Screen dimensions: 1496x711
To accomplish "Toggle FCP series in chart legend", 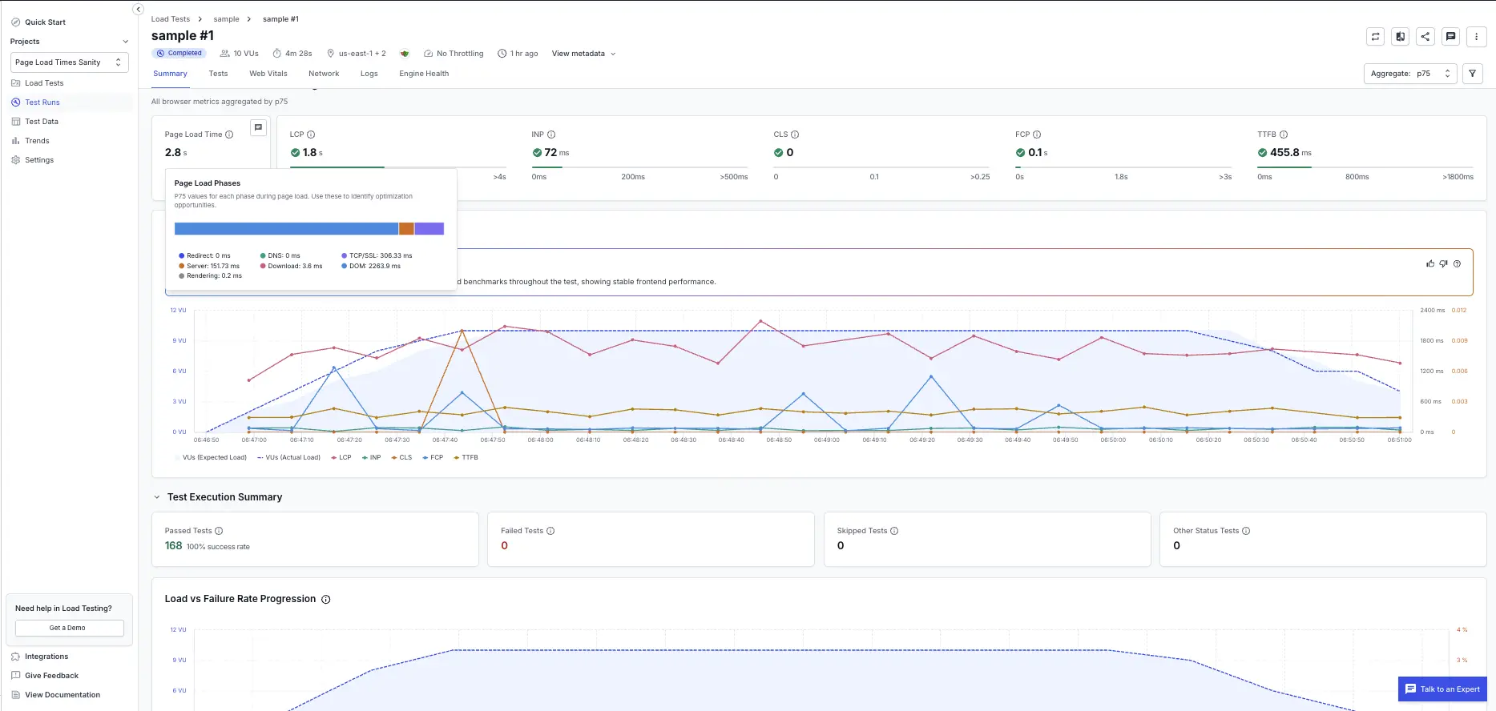I will click(433, 458).
